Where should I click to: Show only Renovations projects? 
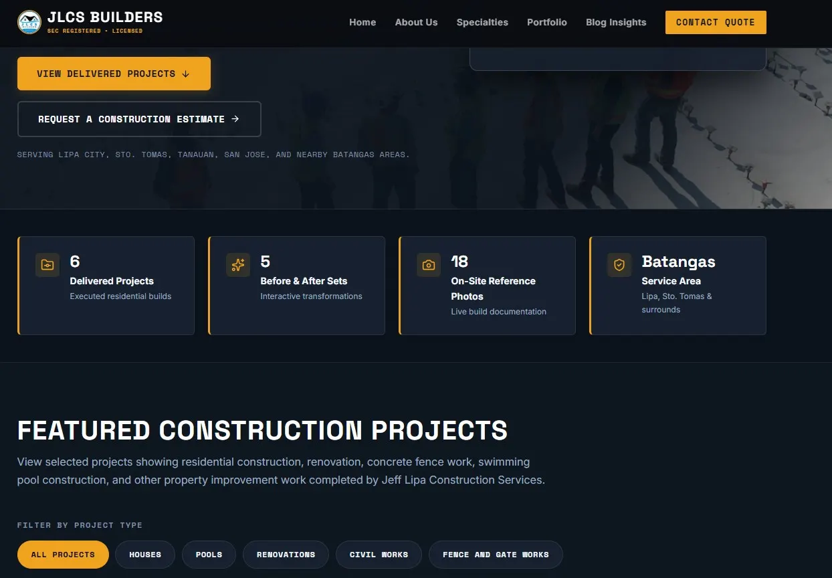[x=286, y=555]
